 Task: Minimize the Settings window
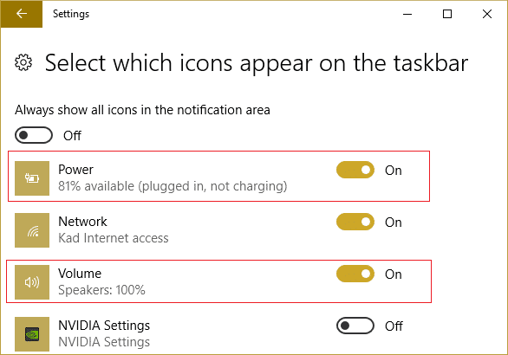(407, 14)
